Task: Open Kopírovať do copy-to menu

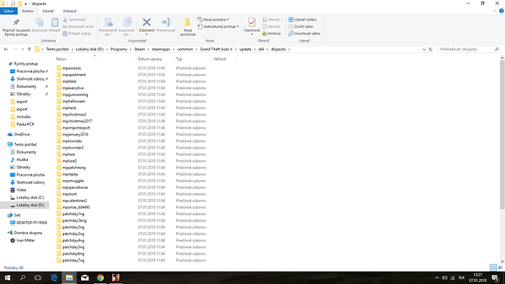Action: [127, 27]
